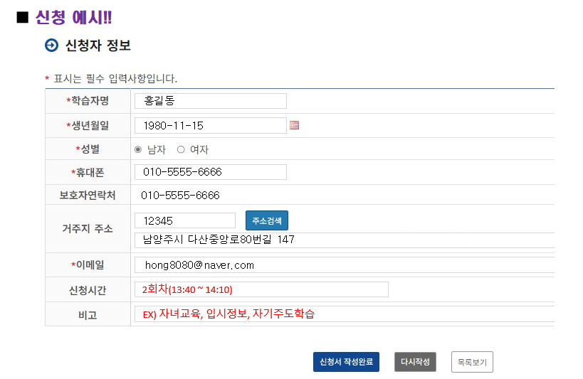Submit with the 신청서 작성완료 button
This screenshot has height=379, width=583.
[x=346, y=362]
